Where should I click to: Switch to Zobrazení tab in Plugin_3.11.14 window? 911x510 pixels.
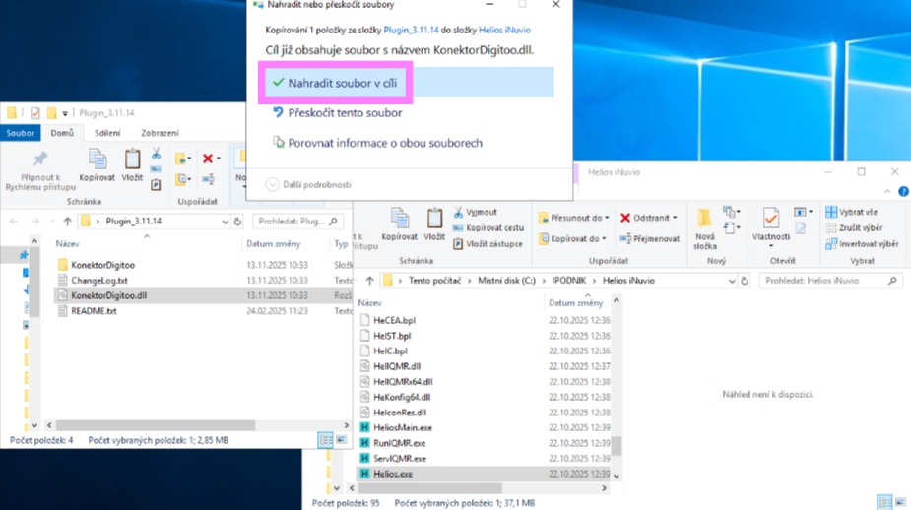point(160,133)
